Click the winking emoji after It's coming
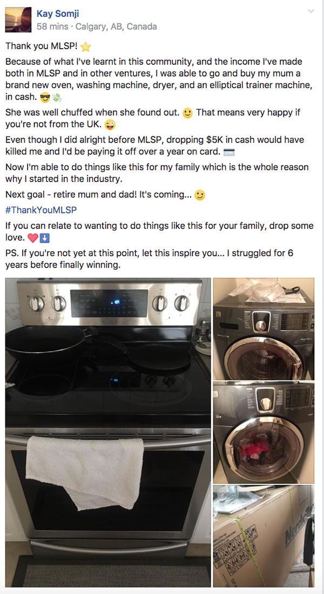Screen dimensions: 324x594 tap(199, 196)
